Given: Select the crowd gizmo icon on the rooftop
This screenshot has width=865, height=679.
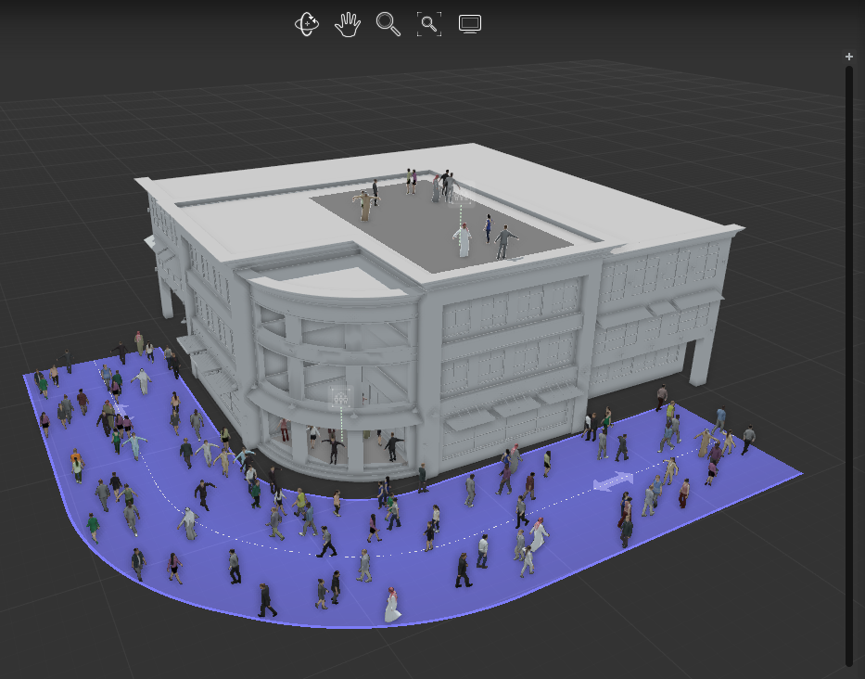Looking at the screenshot, I should 460,194.
